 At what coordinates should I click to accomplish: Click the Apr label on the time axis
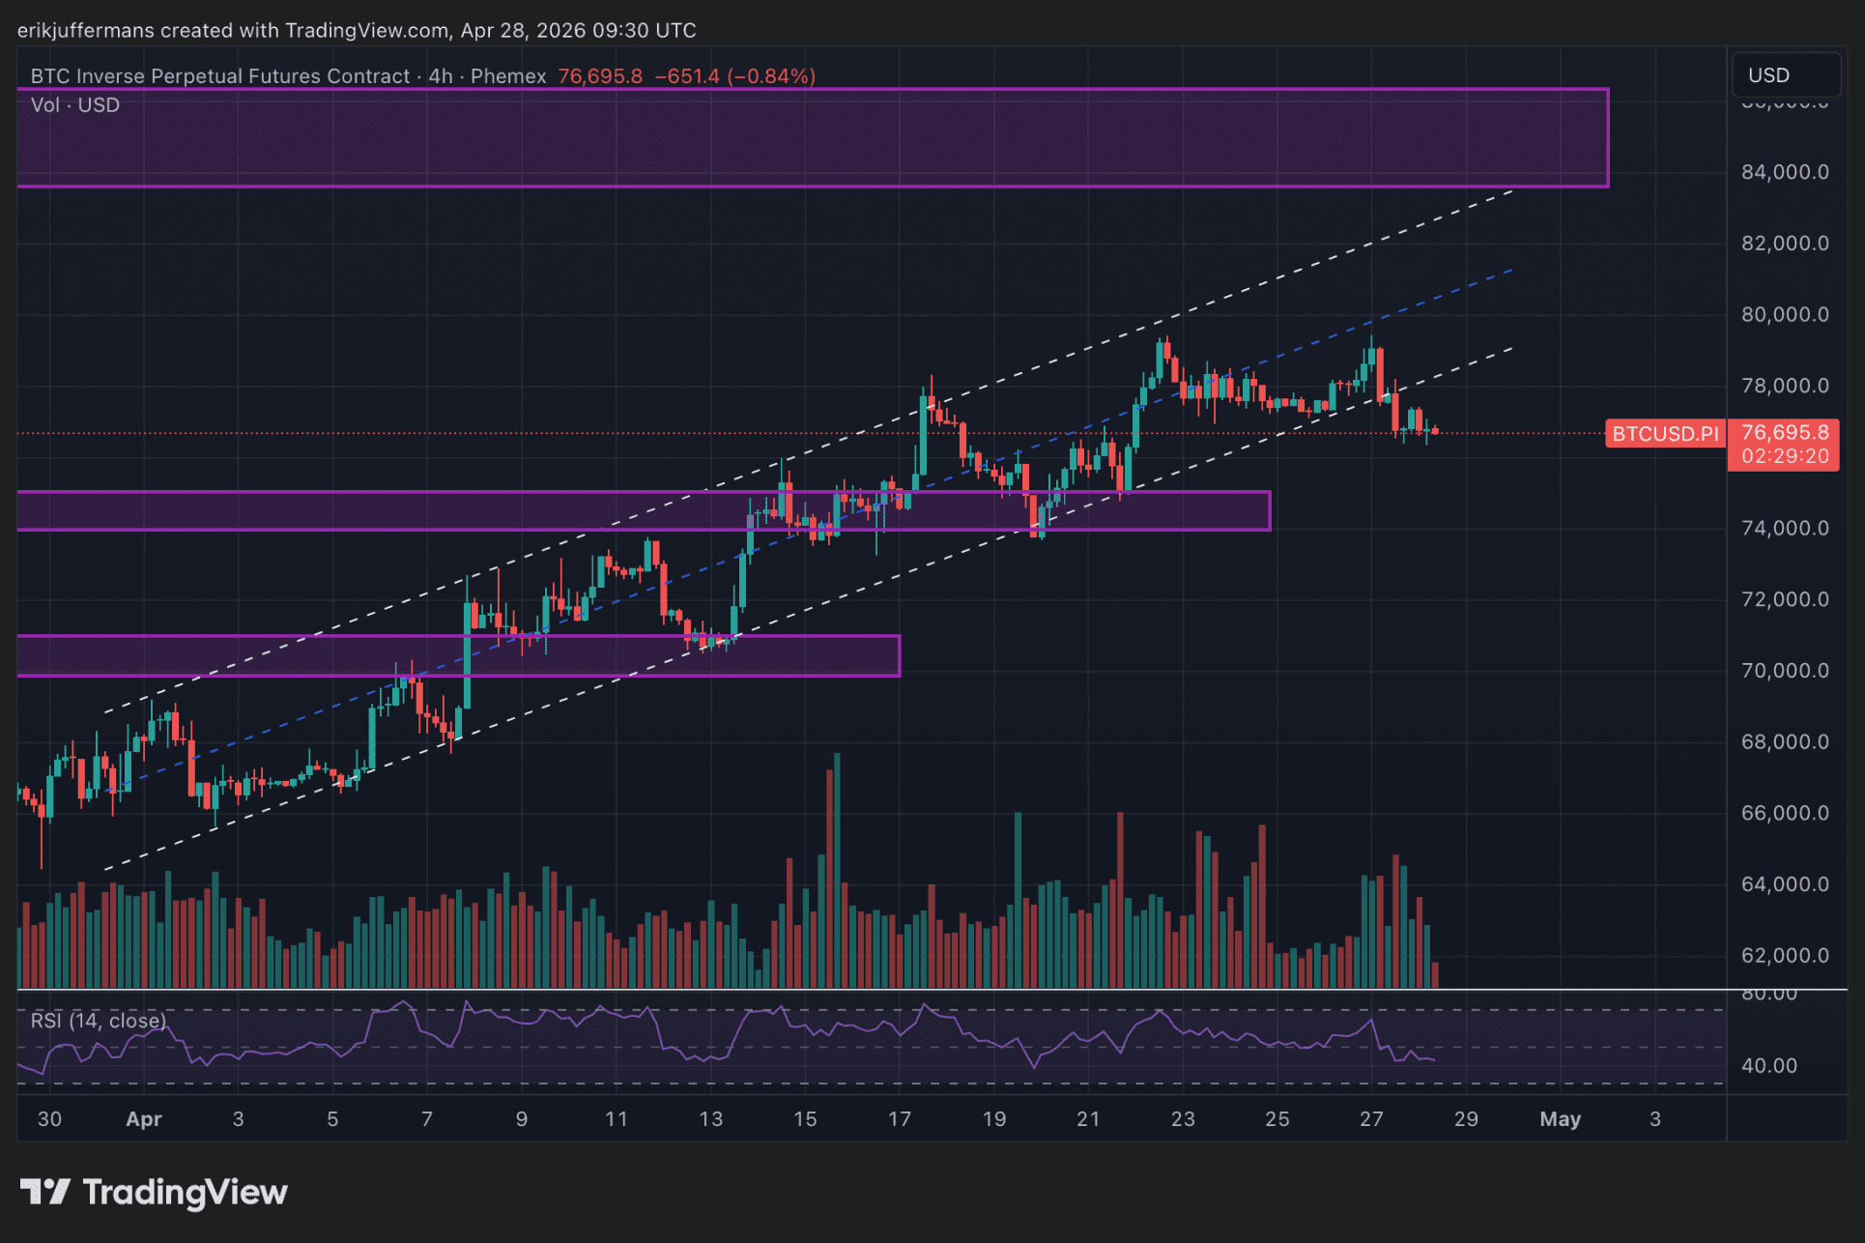point(144,1119)
